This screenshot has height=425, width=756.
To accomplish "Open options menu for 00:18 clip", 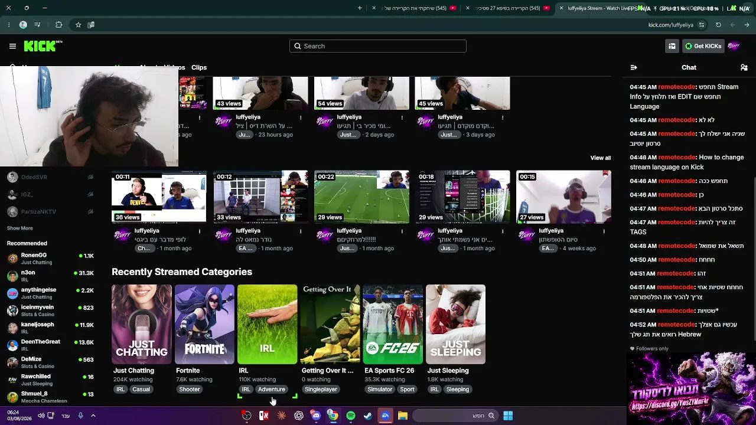I will [503, 231].
